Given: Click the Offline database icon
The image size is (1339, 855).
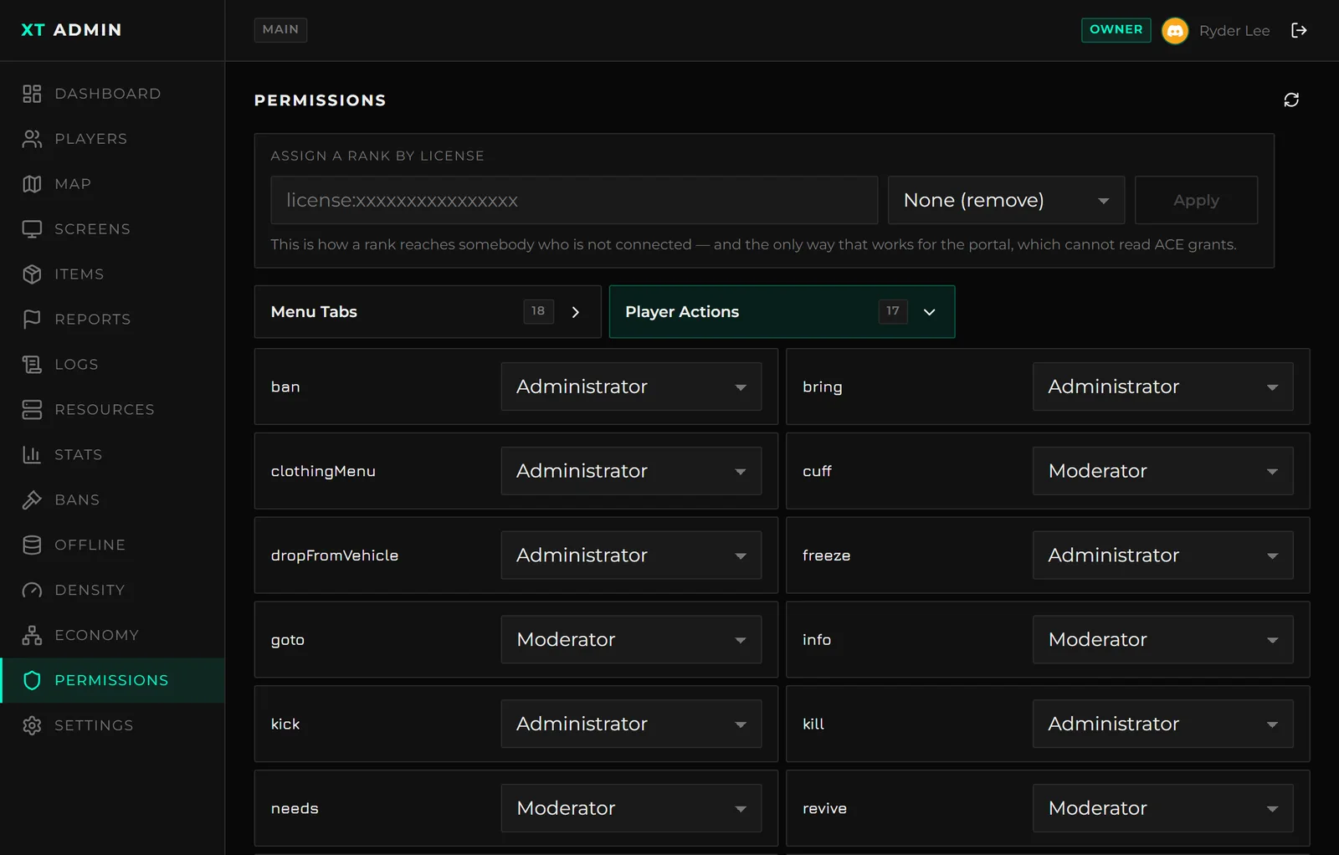Looking at the screenshot, I should click(32, 545).
